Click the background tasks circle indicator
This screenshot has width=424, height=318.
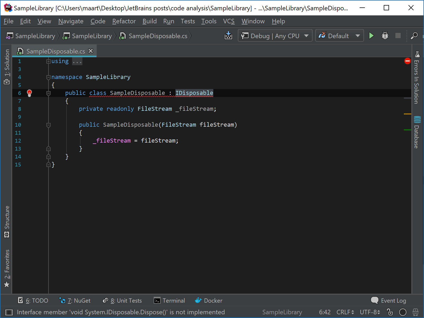pyautogui.click(x=403, y=312)
